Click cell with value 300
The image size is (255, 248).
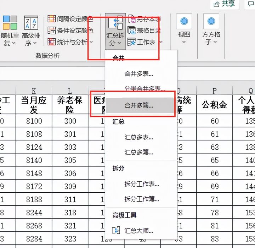tap(70, 121)
